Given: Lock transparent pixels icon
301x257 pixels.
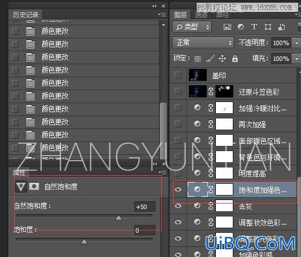Looking at the screenshot, I should 197,59.
